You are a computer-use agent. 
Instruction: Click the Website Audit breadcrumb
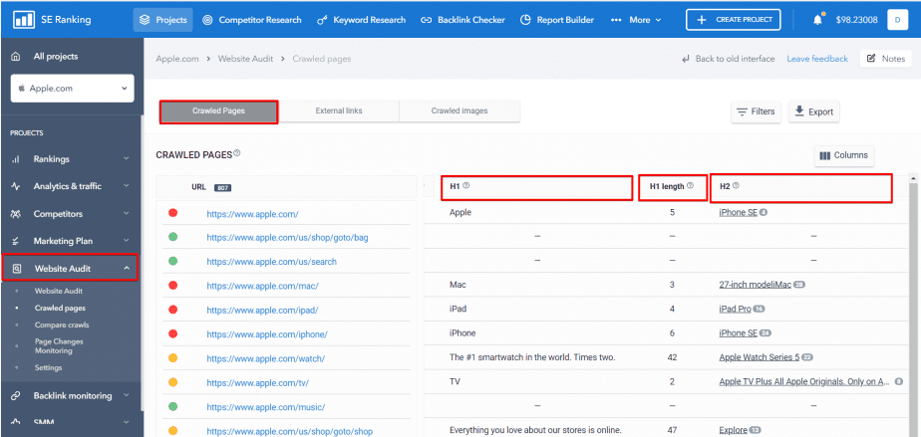245,59
